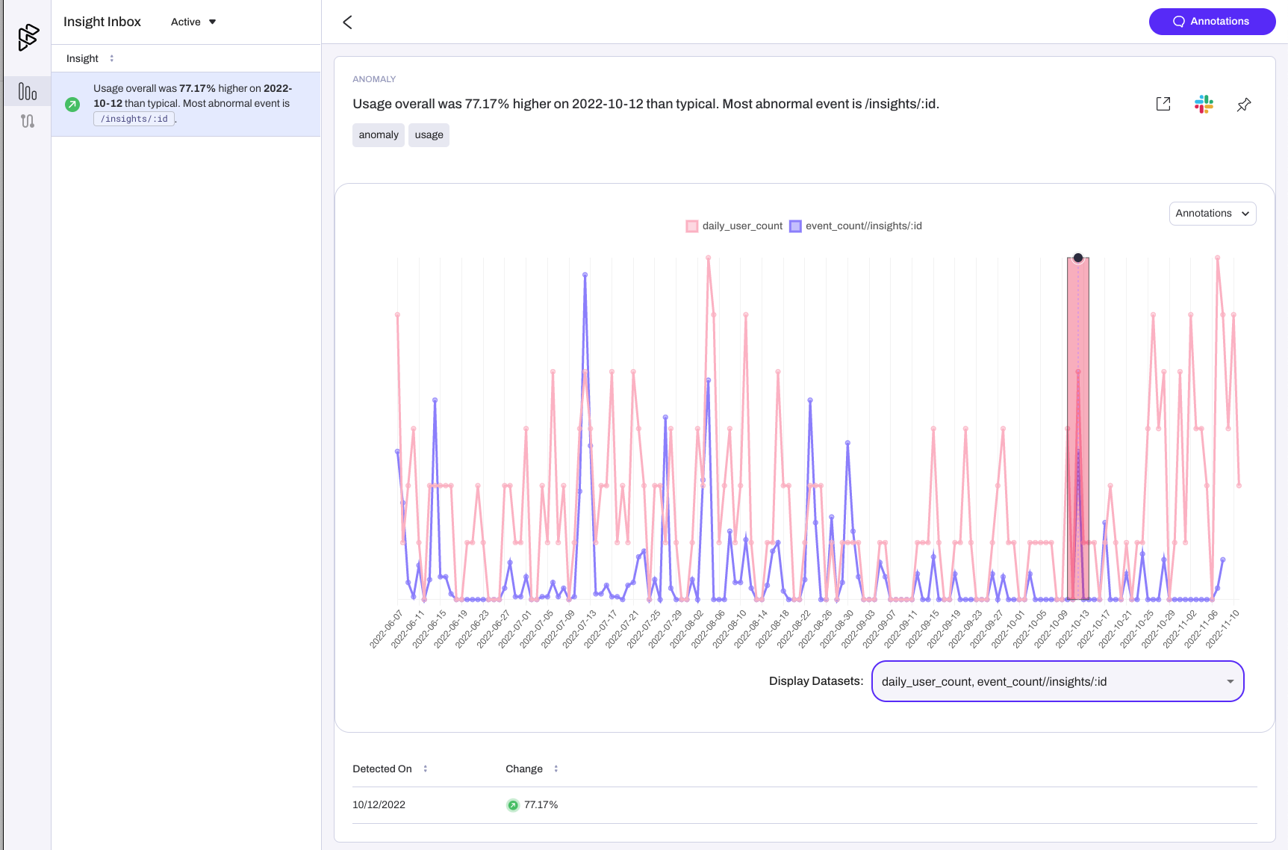
Task: Pin this insight with the pin icon
Action: point(1244,105)
